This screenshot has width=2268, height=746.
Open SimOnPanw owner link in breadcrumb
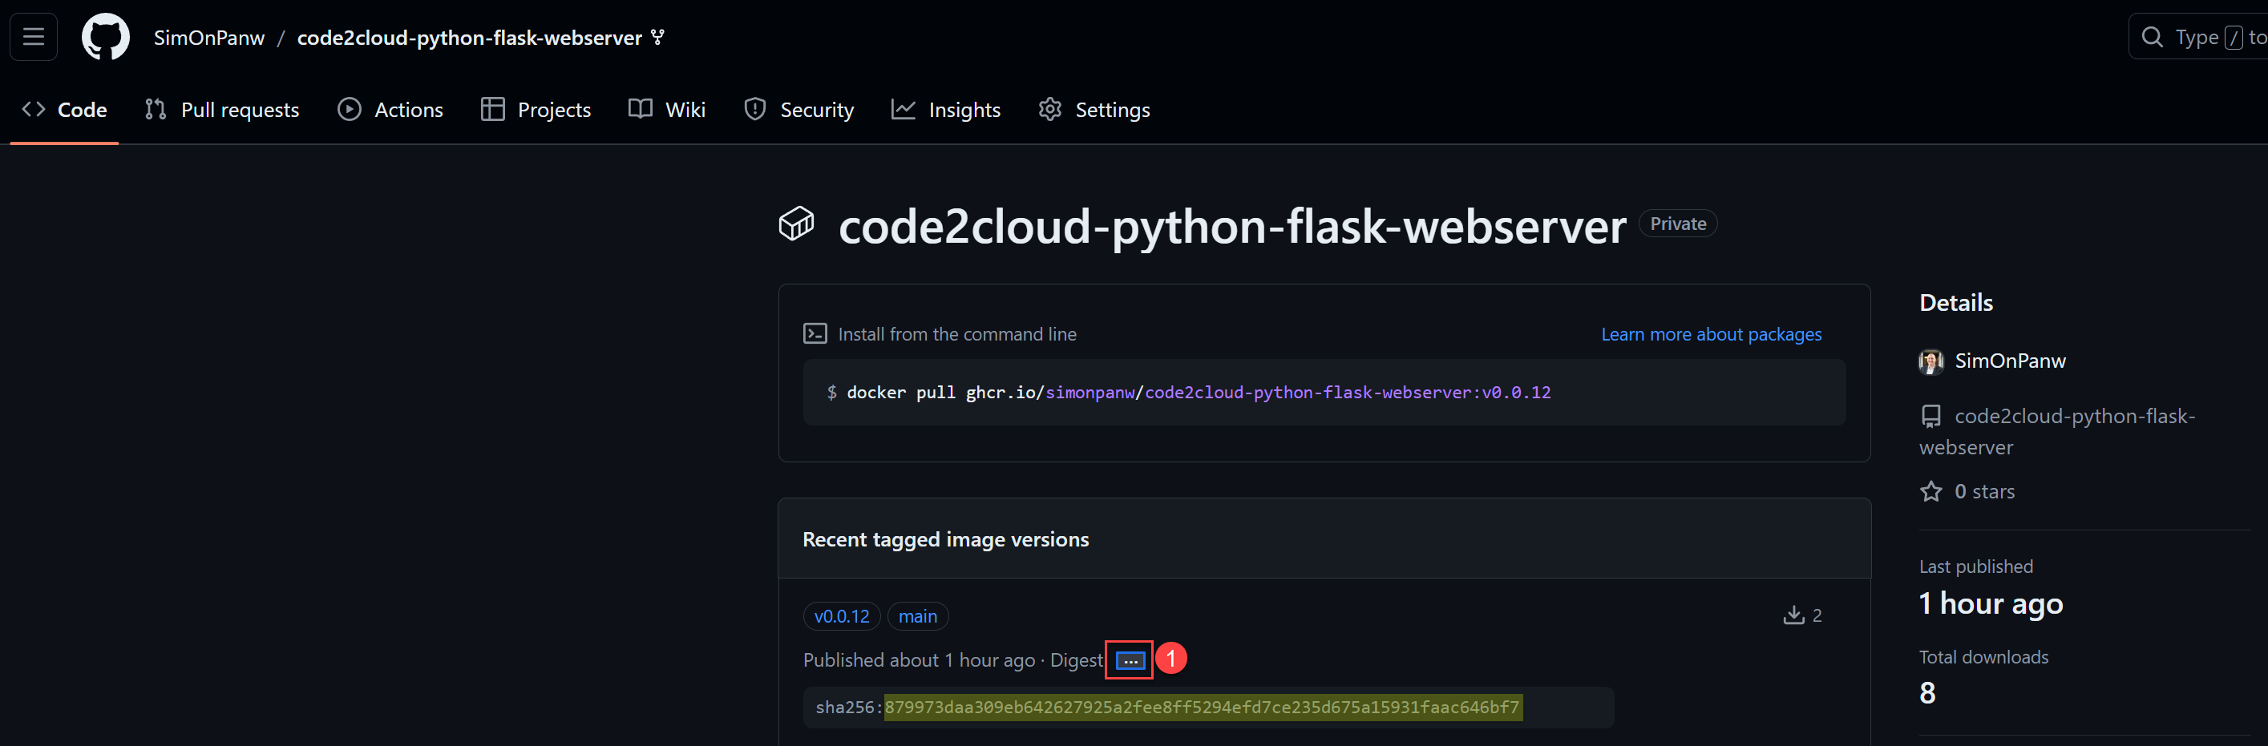click(208, 38)
